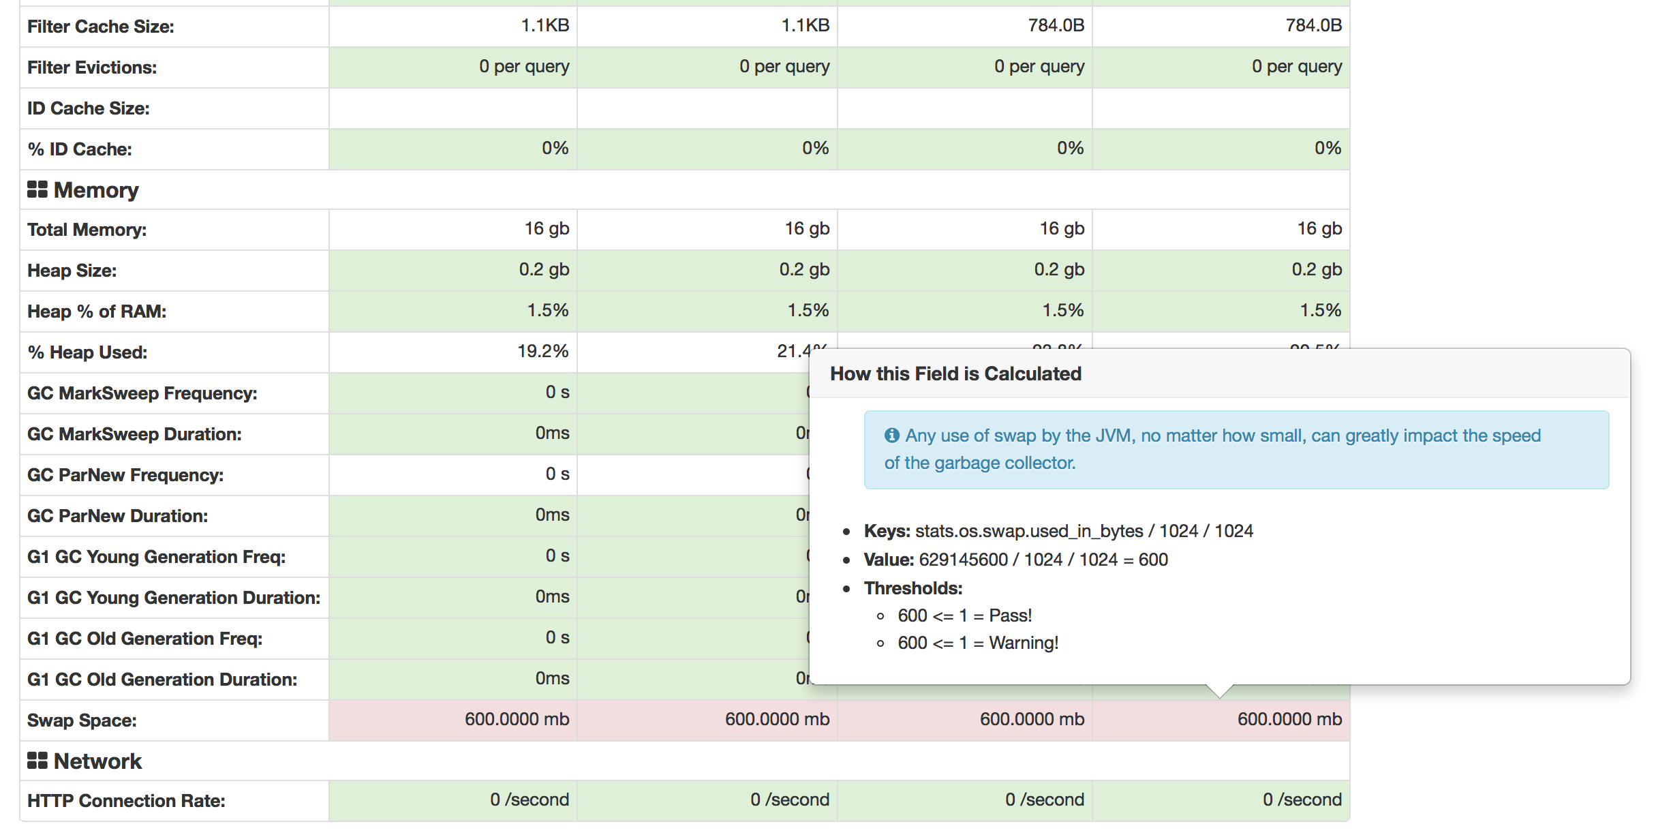1656x837 pixels.
Task: Click the info icon in blue alert
Action: click(891, 436)
